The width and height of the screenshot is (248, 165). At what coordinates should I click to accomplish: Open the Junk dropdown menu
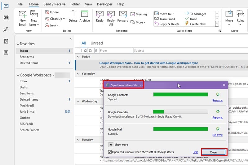tap(52, 25)
